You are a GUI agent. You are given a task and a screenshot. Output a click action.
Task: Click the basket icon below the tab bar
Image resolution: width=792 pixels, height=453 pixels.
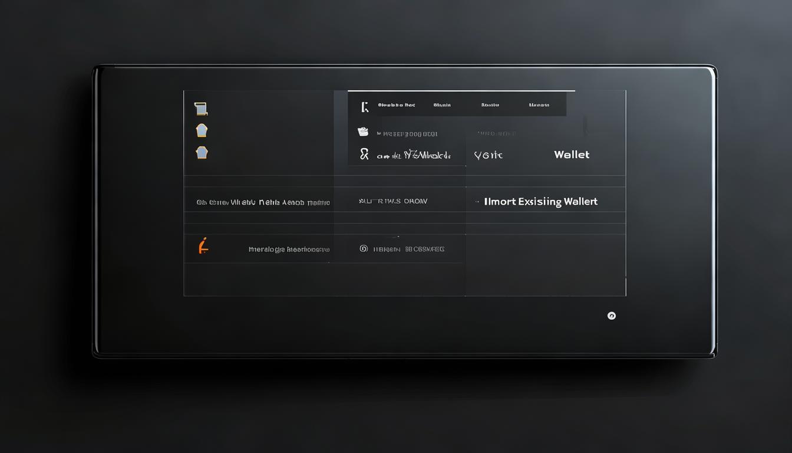363,132
